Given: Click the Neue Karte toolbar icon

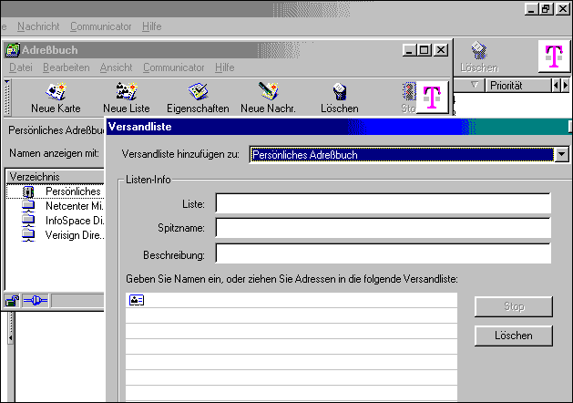Looking at the screenshot, I should pyautogui.click(x=56, y=92).
